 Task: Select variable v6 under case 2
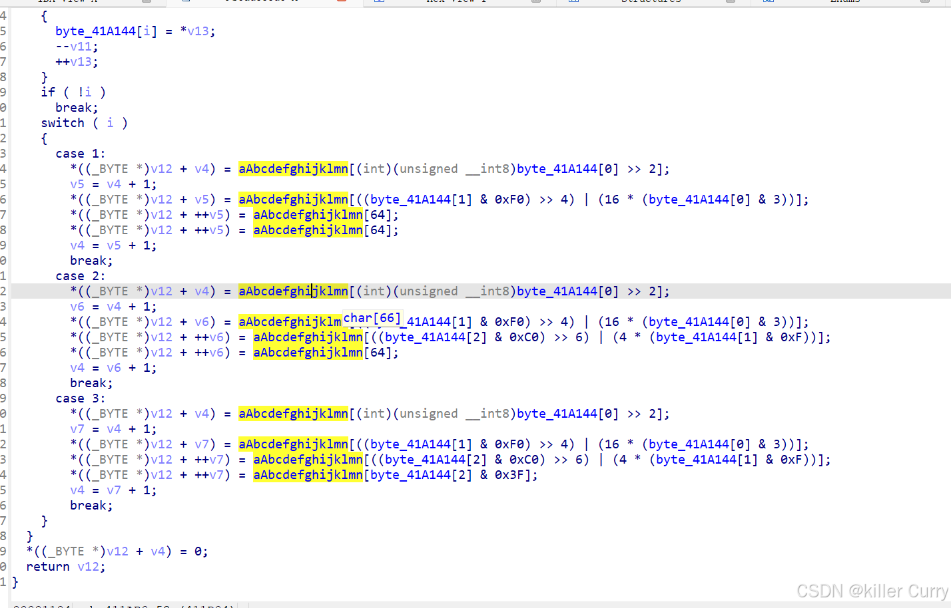tap(77, 306)
